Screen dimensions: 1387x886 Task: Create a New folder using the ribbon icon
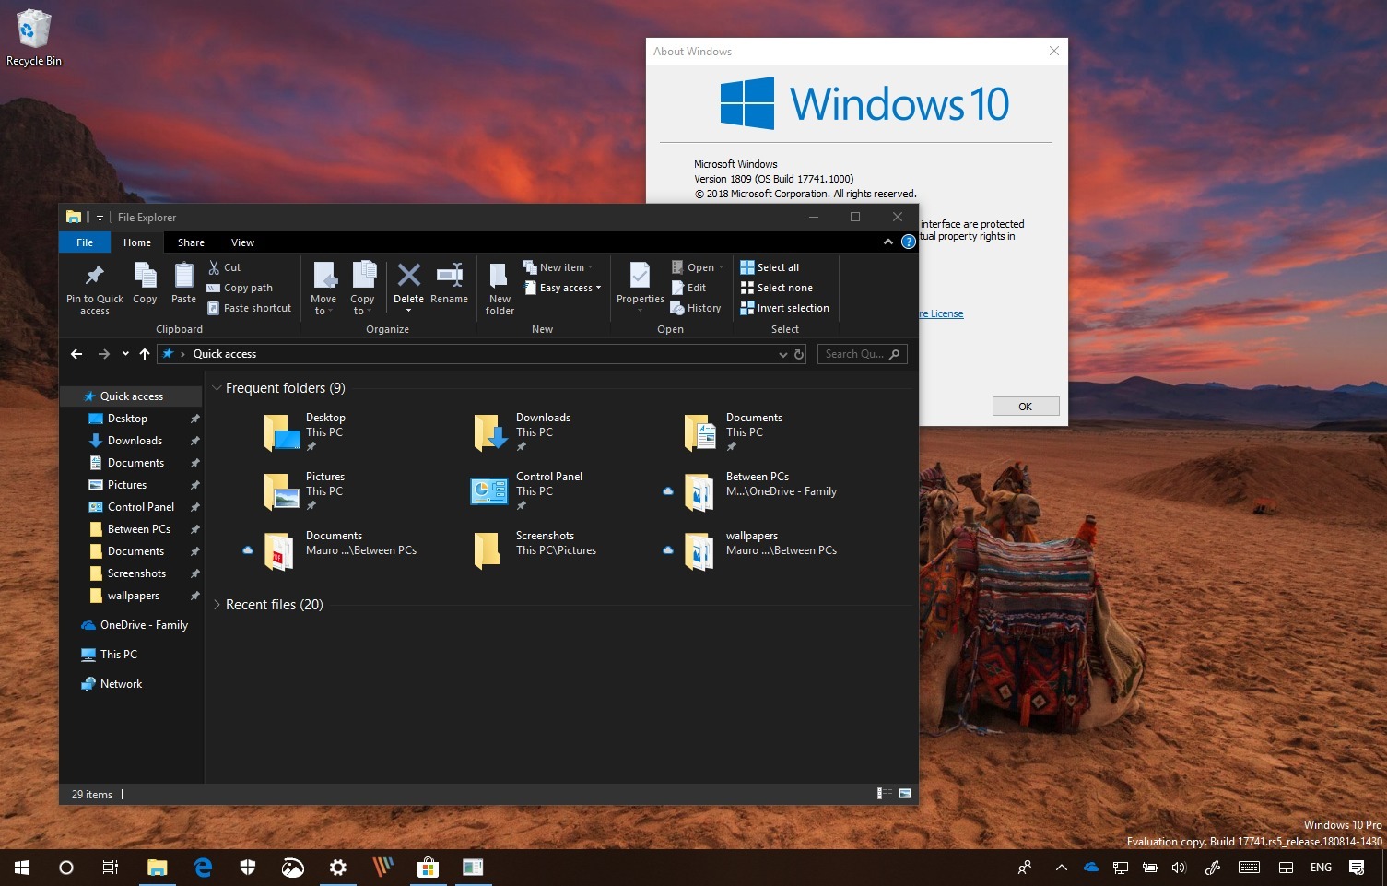tap(499, 286)
